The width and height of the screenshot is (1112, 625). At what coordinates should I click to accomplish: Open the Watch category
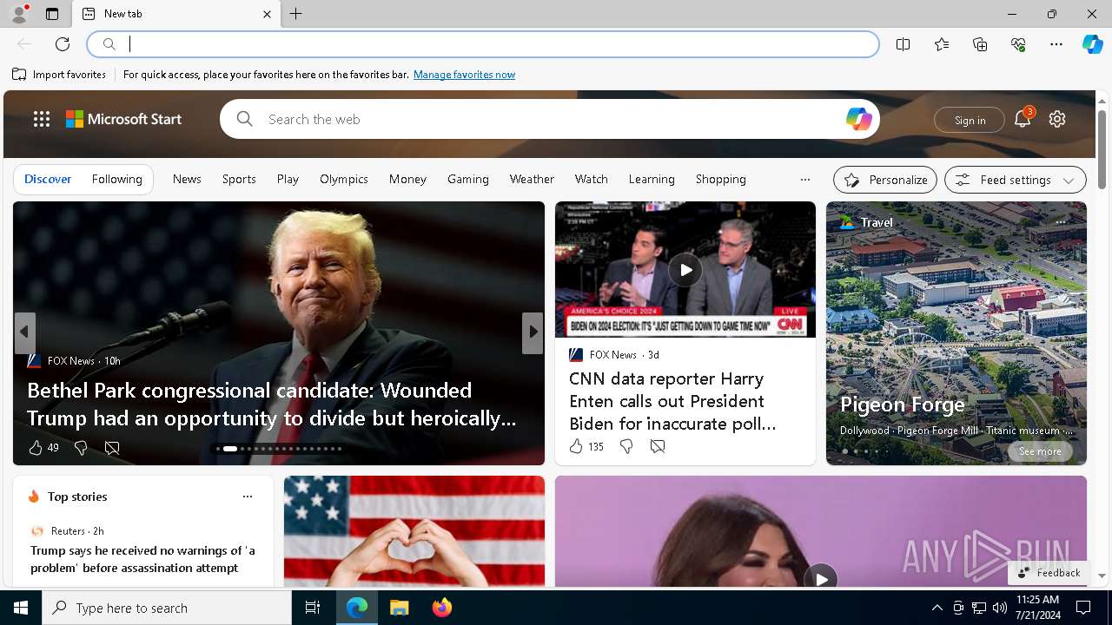592,179
